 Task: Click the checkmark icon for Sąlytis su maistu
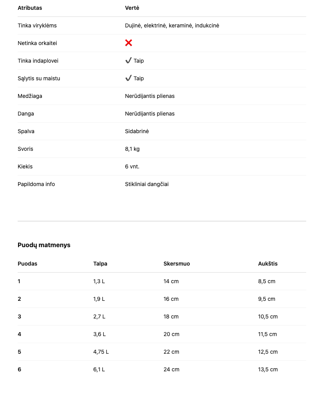click(128, 78)
